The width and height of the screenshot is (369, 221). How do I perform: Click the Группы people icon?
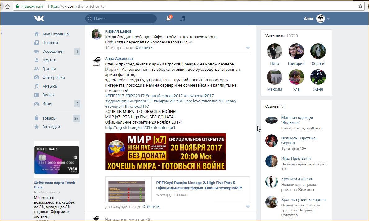tap(37, 69)
